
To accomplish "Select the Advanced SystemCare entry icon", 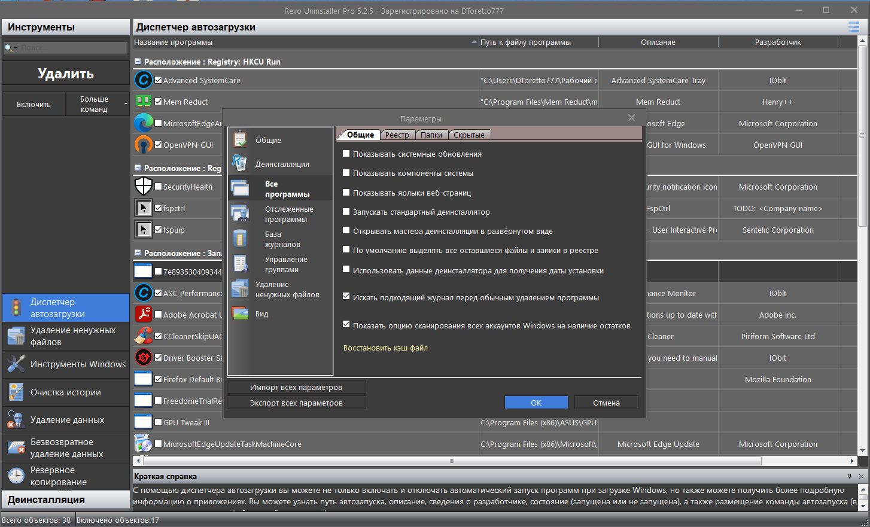I will (144, 80).
